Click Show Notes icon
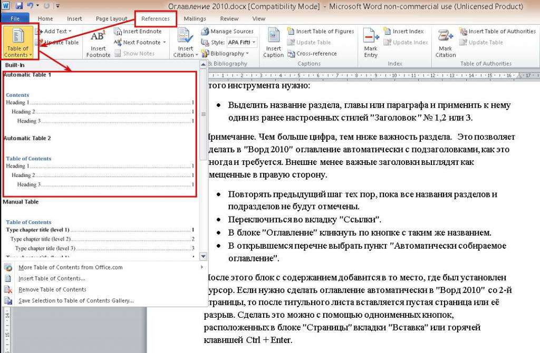This screenshot has height=353, width=540. tap(118, 53)
